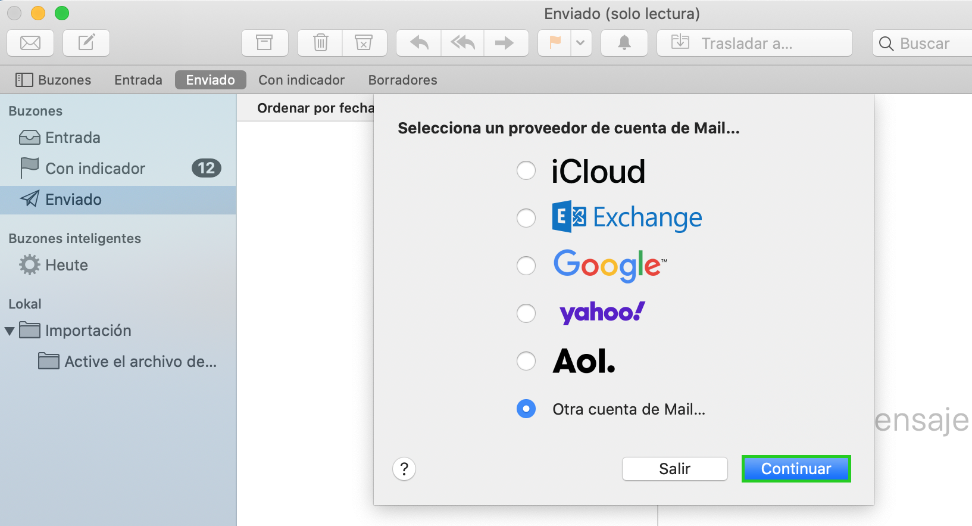Image resolution: width=972 pixels, height=526 pixels.
Task: Select the iCloud radio button
Action: point(526,170)
